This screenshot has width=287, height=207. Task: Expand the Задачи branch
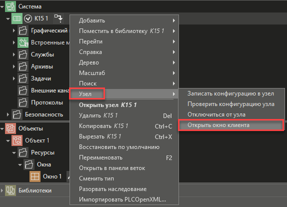tap(14, 78)
